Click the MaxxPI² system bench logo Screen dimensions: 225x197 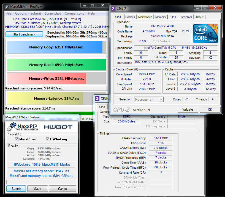tap(23, 127)
